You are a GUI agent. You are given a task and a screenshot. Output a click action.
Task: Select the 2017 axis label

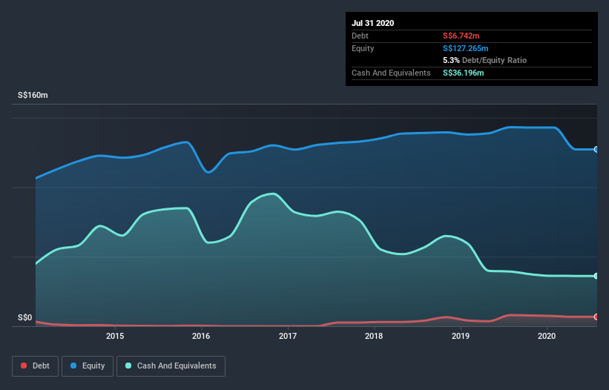[288, 336]
